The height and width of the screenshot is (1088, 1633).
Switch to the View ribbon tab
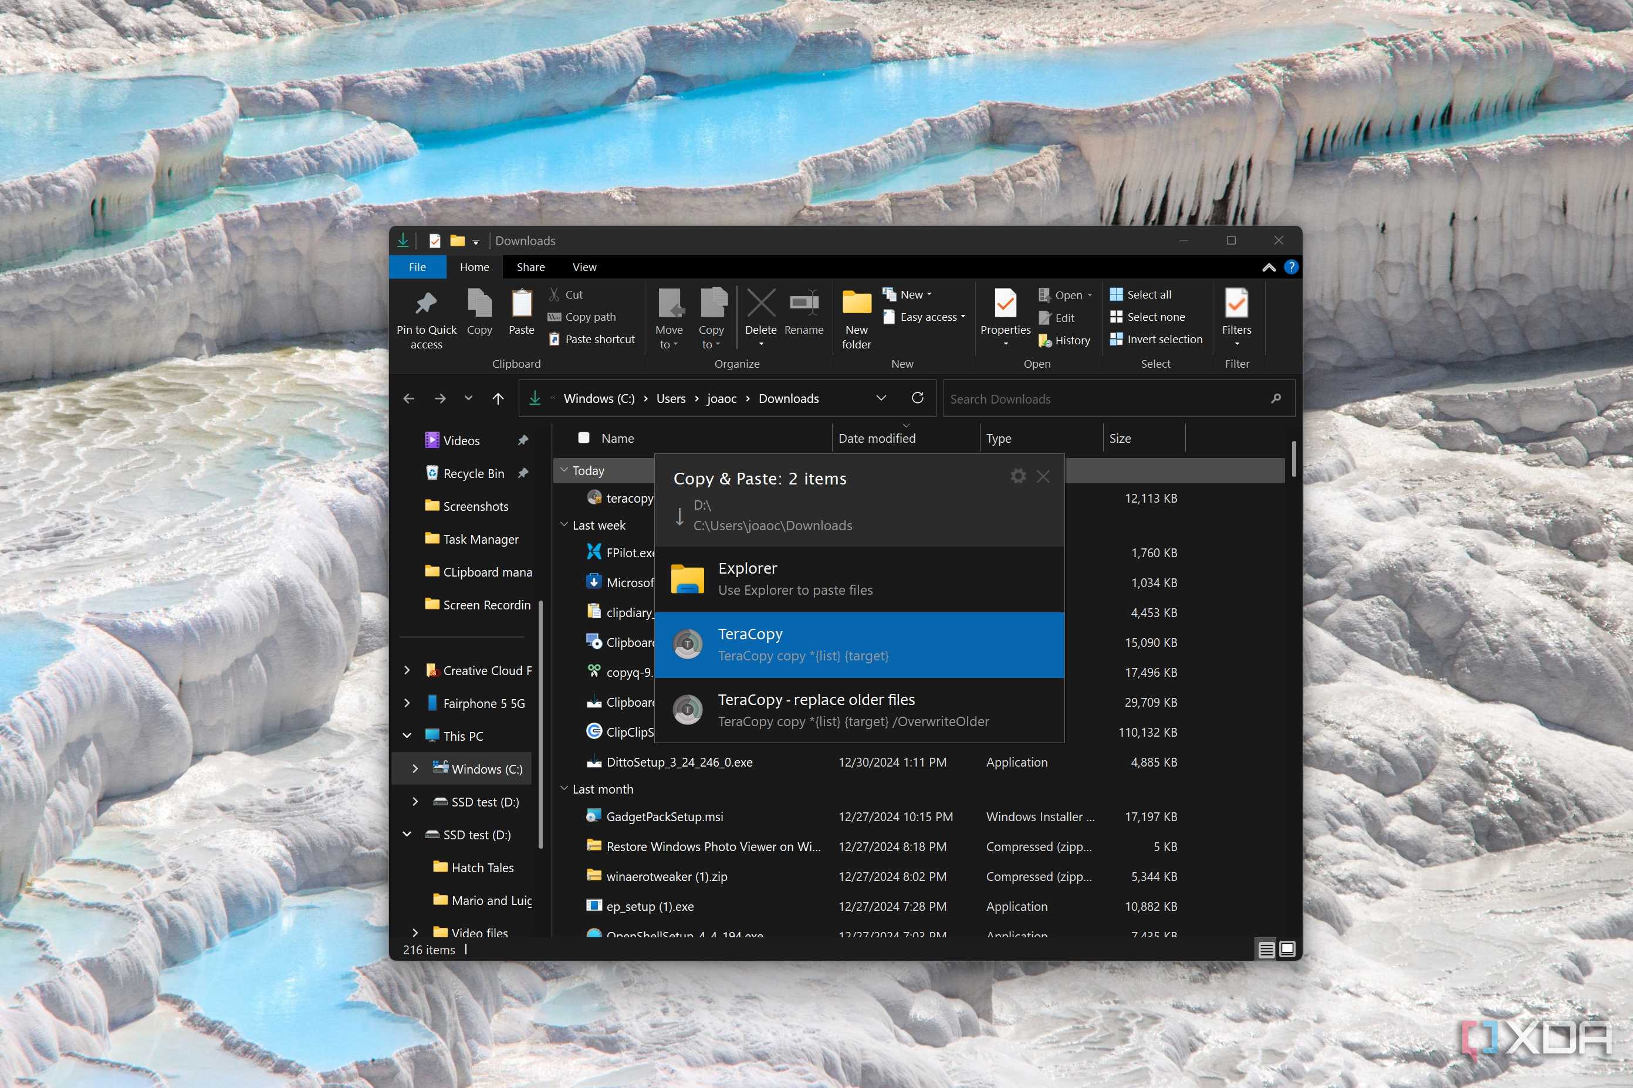pyautogui.click(x=584, y=267)
